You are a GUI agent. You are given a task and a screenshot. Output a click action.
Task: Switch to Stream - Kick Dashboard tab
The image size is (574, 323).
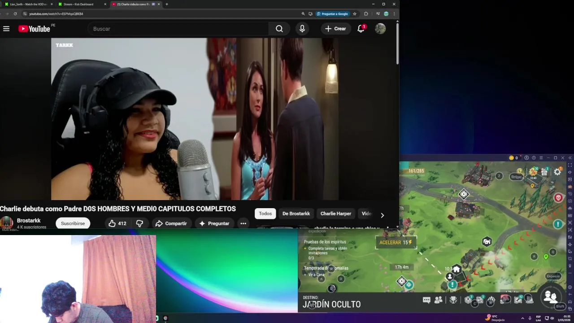(x=82, y=4)
